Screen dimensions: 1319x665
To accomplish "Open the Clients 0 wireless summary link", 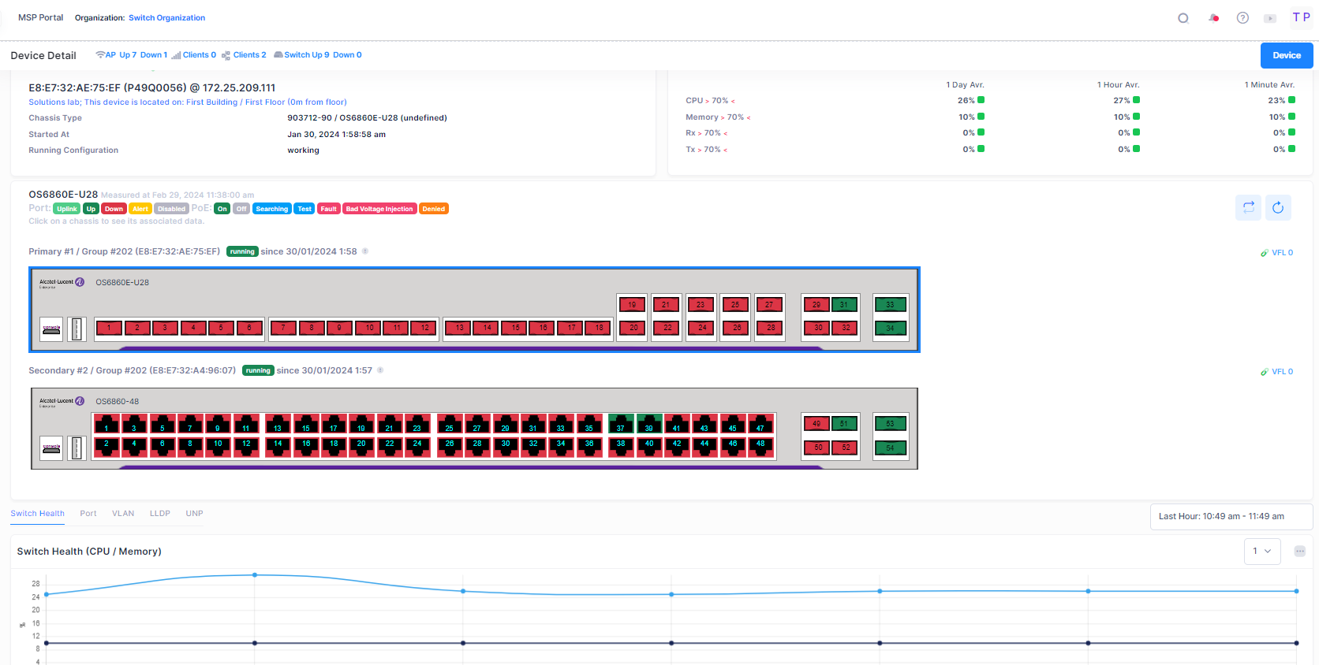I will pos(194,55).
